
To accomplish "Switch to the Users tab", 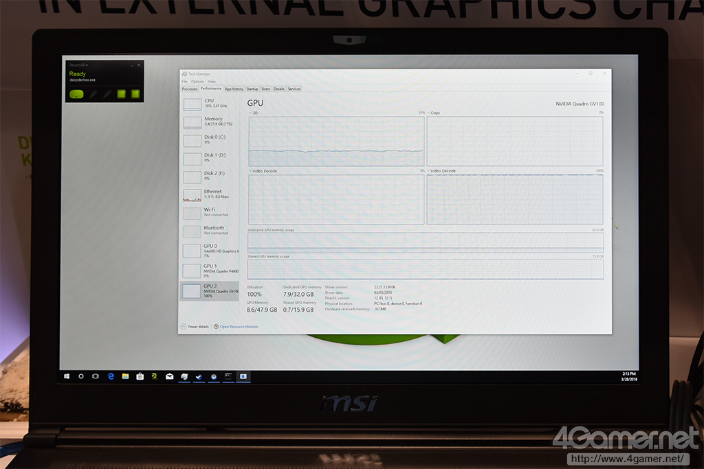I will point(266,89).
